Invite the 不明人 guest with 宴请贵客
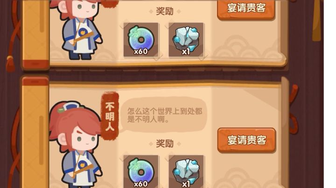Viewport: 336px width, 188px height. 246,140
